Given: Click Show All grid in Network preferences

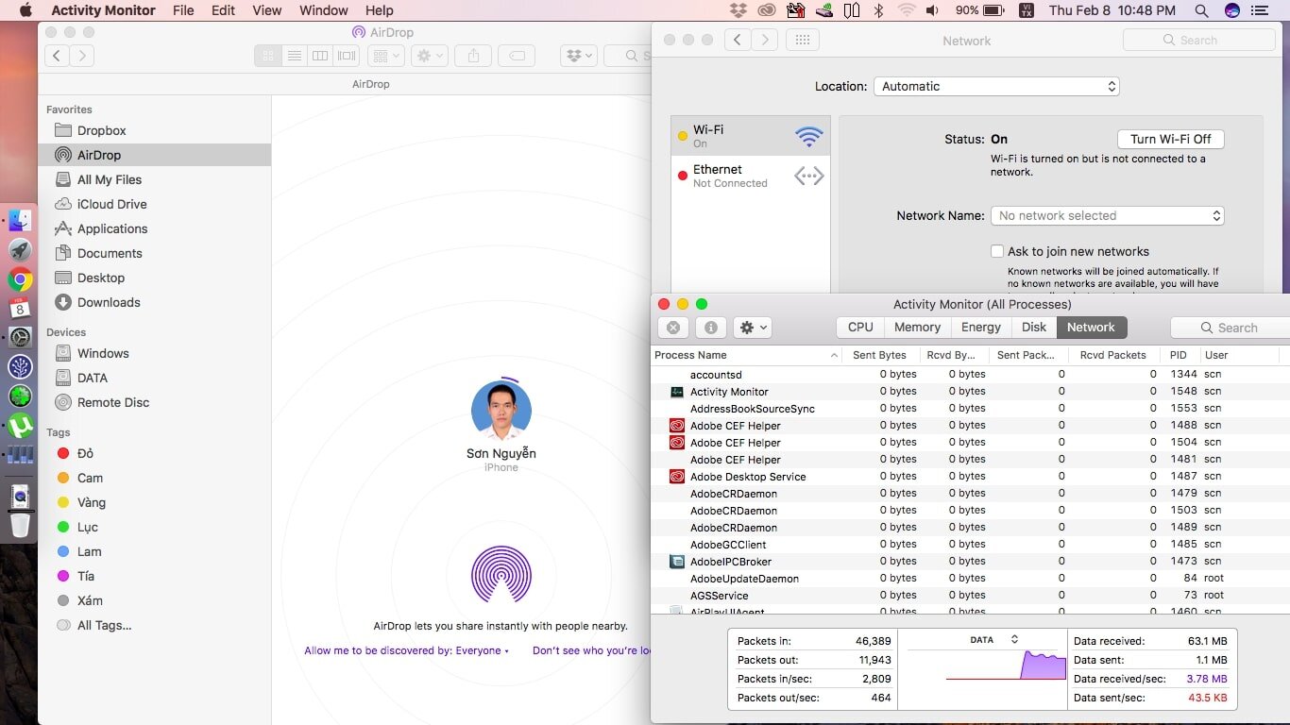Looking at the screenshot, I should click(803, 40).
